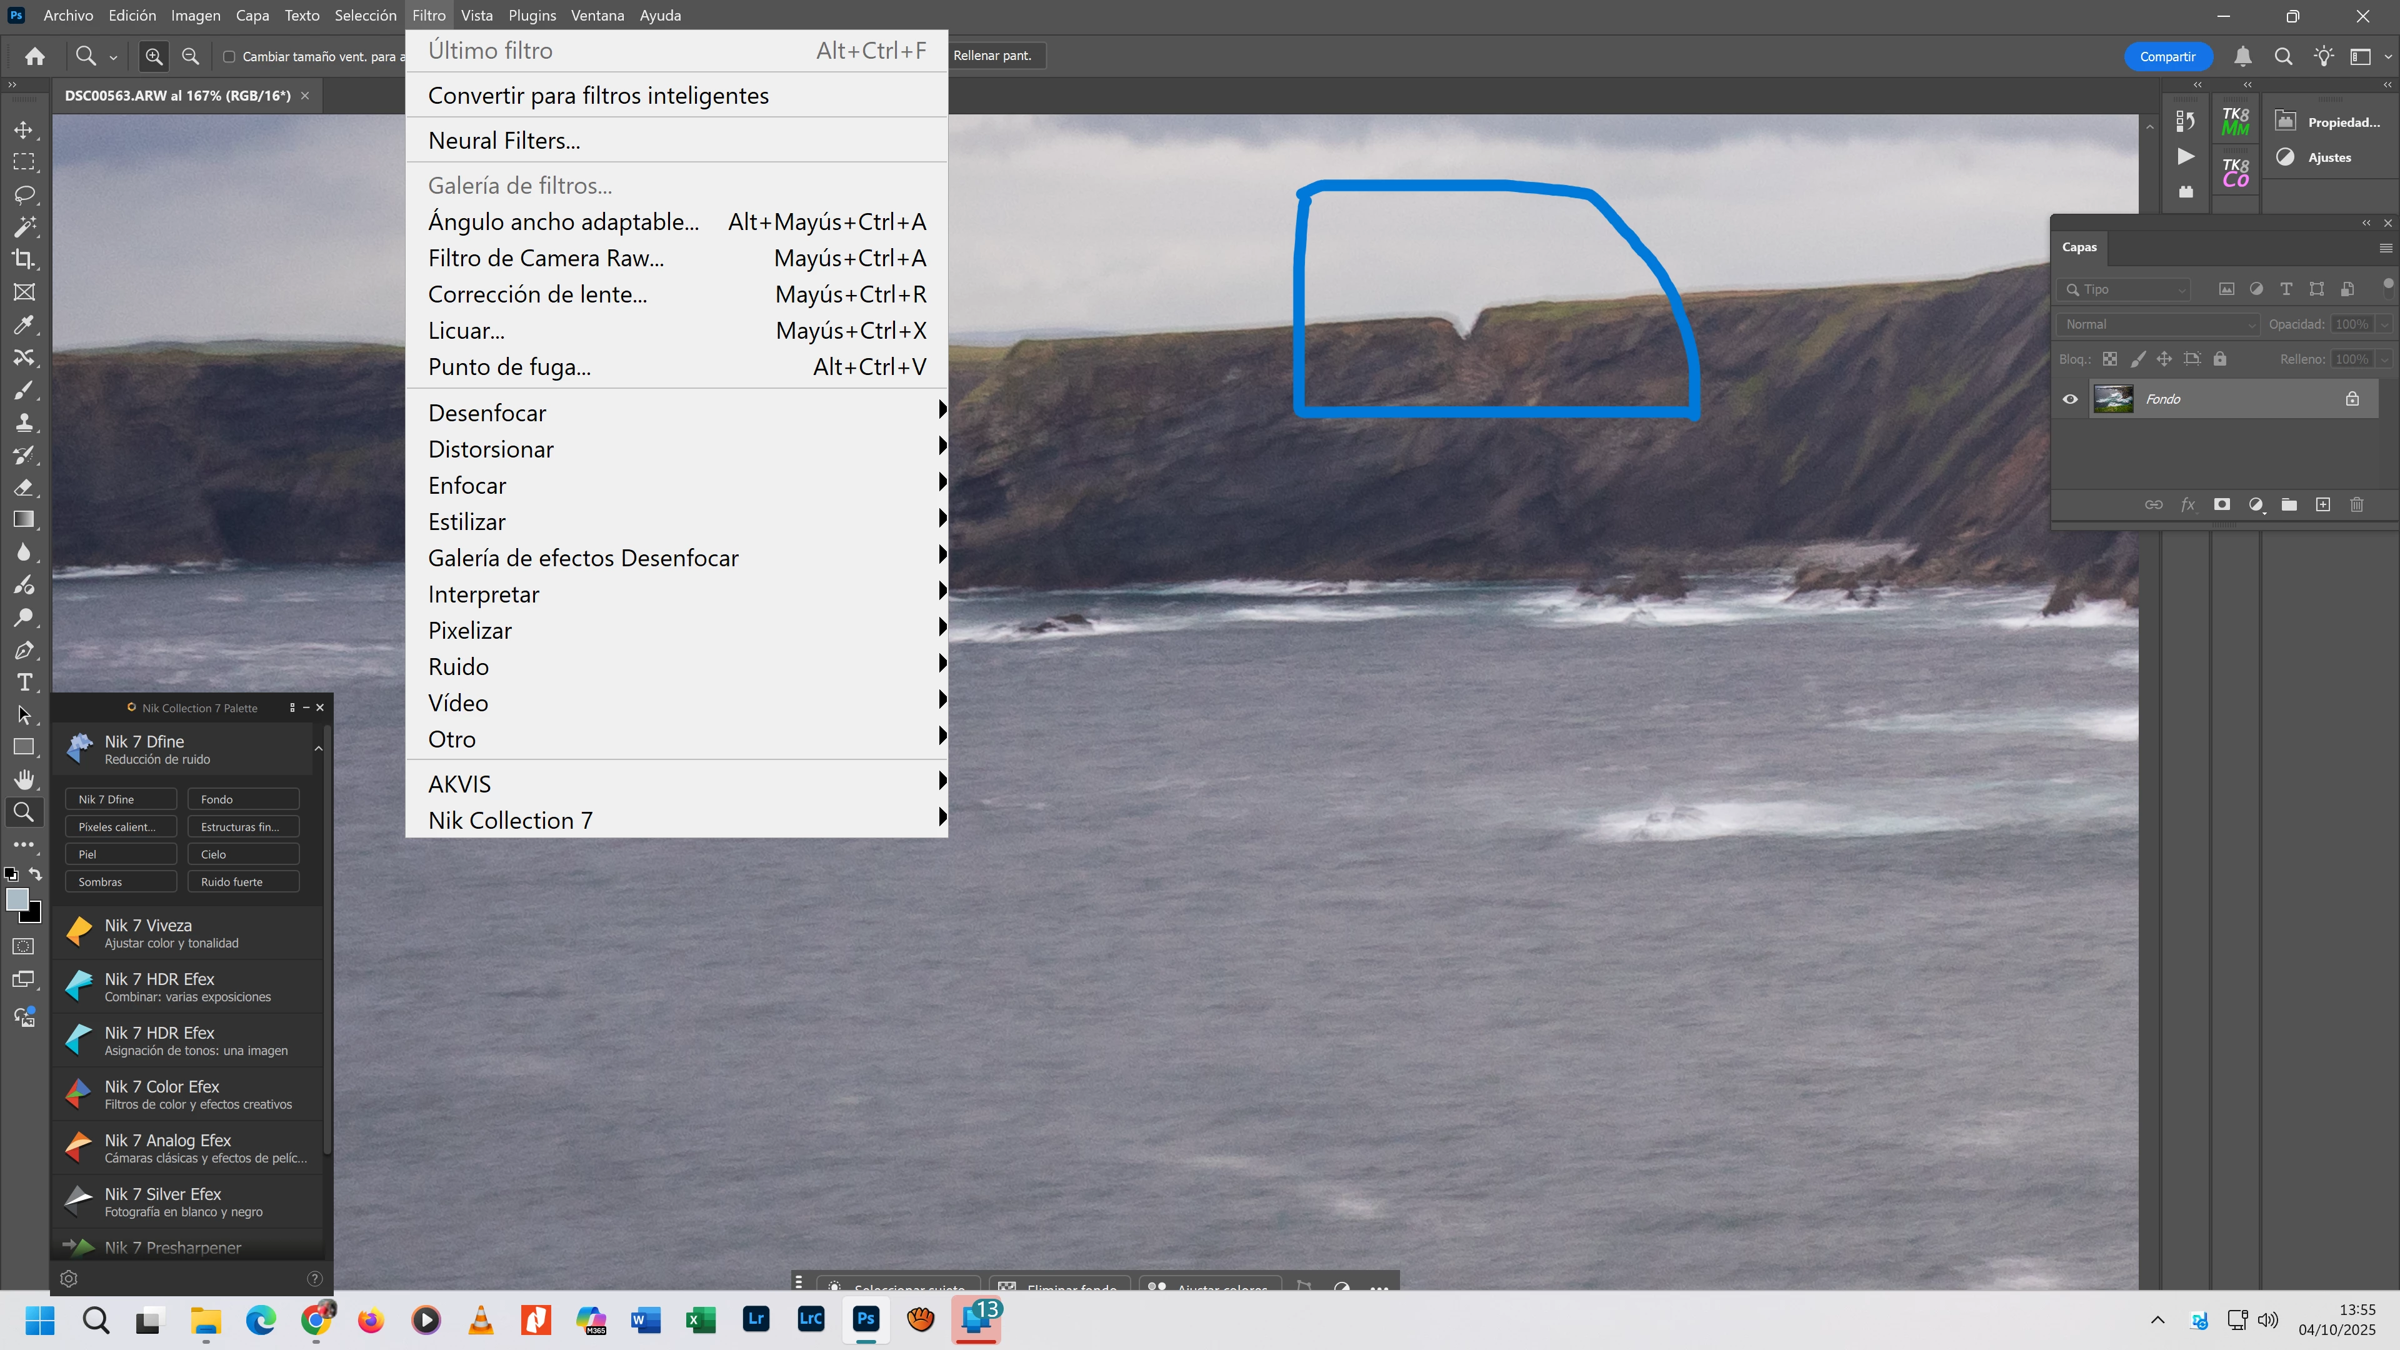Screen dimensions: 2400x1350
Task: Select the Crop tool
Action: point(24,259)
